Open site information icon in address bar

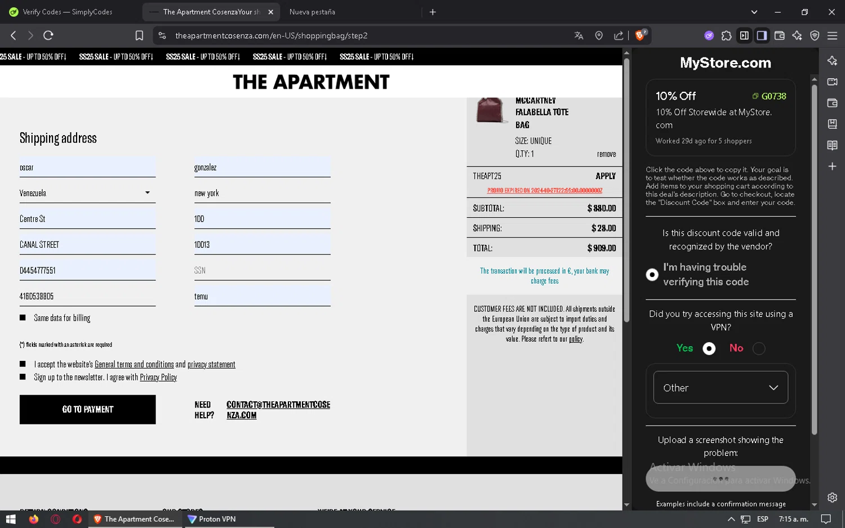[x=162, y=35]
